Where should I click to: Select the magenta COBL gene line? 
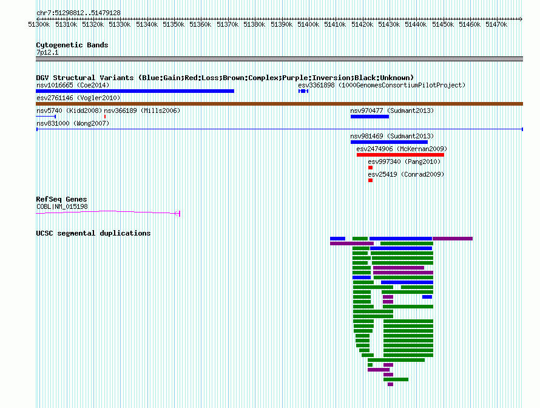[x=108, y=212]
